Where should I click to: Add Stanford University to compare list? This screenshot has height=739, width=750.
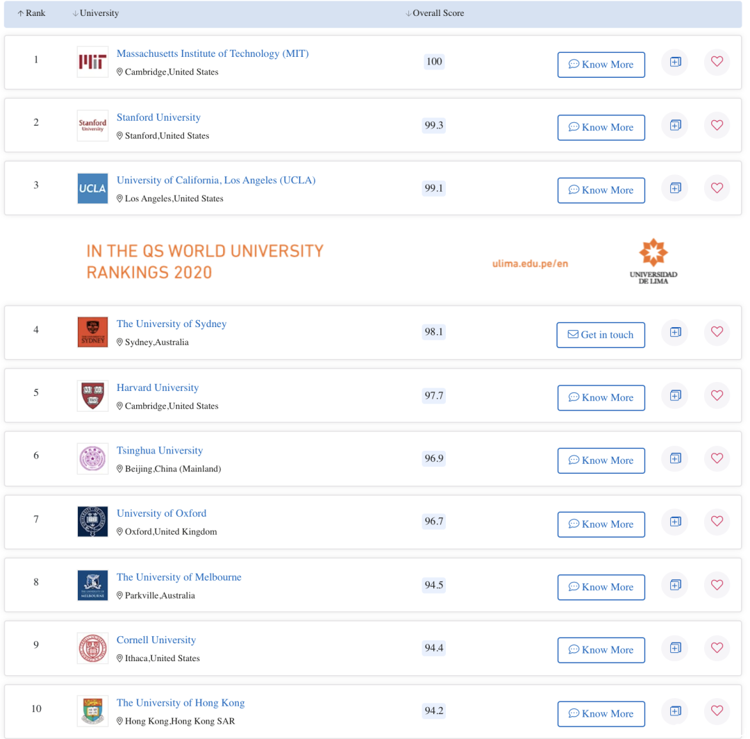(675, 125)
